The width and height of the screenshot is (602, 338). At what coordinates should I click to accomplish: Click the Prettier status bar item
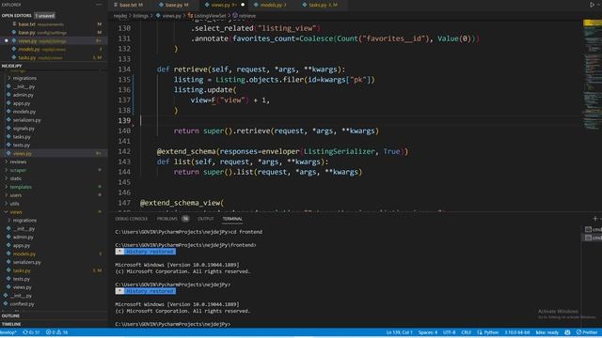pos(587,332)
